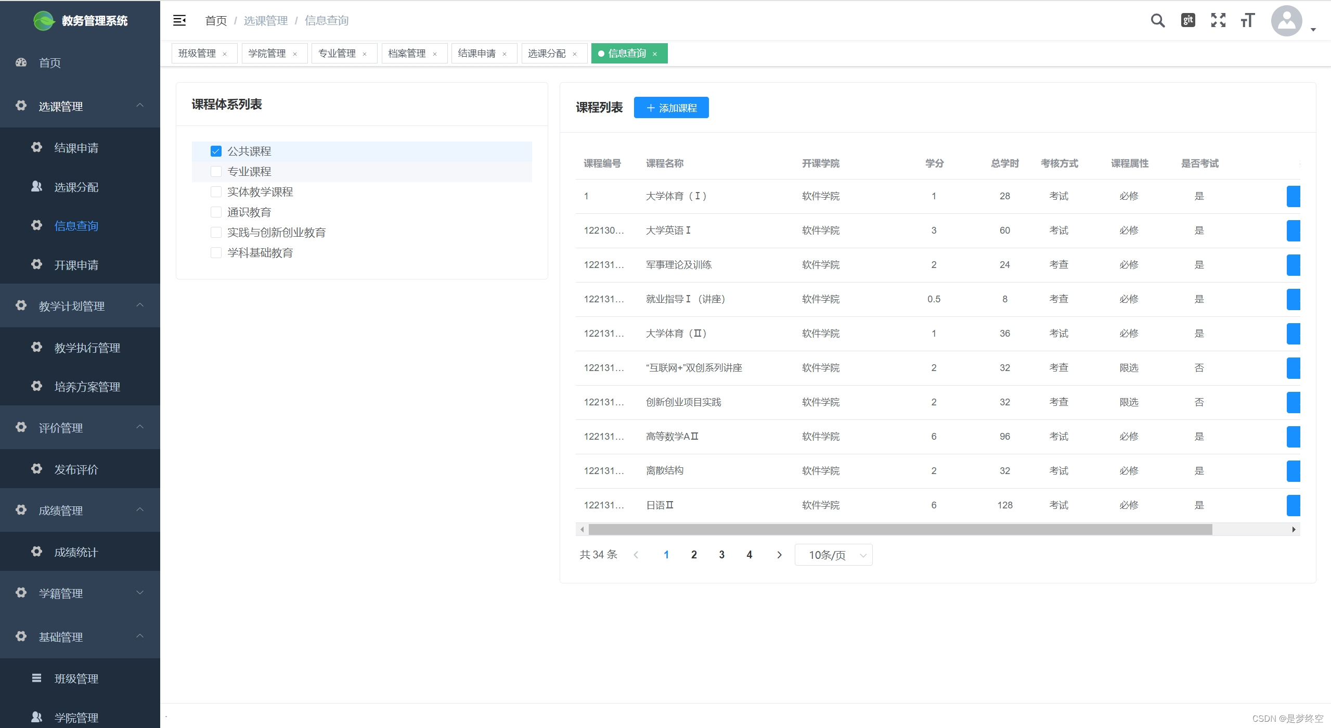Click the 课程名称 column header

click(x=665, y=163)
